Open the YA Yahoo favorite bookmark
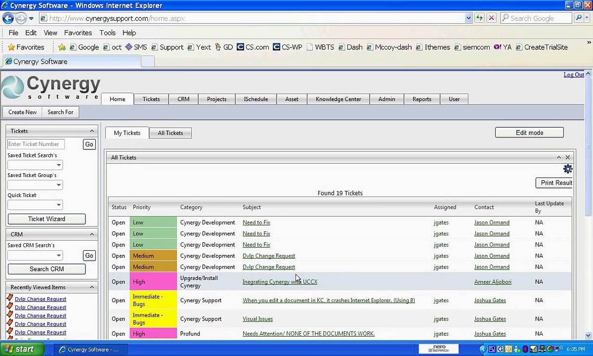Screen dimensions: 593x356 click(x=503, y=47)
